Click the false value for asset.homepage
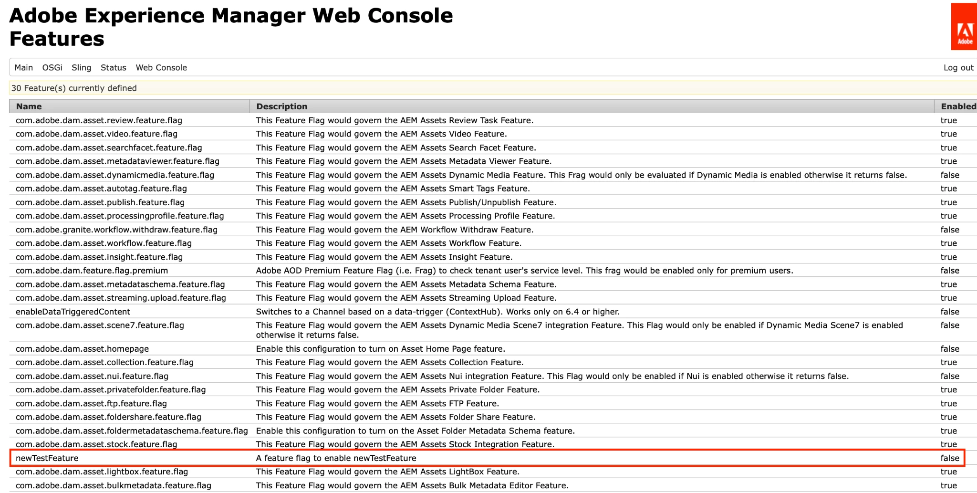Image resolution: width=977 pixels, height=493 pixels. tap(949, 349)
